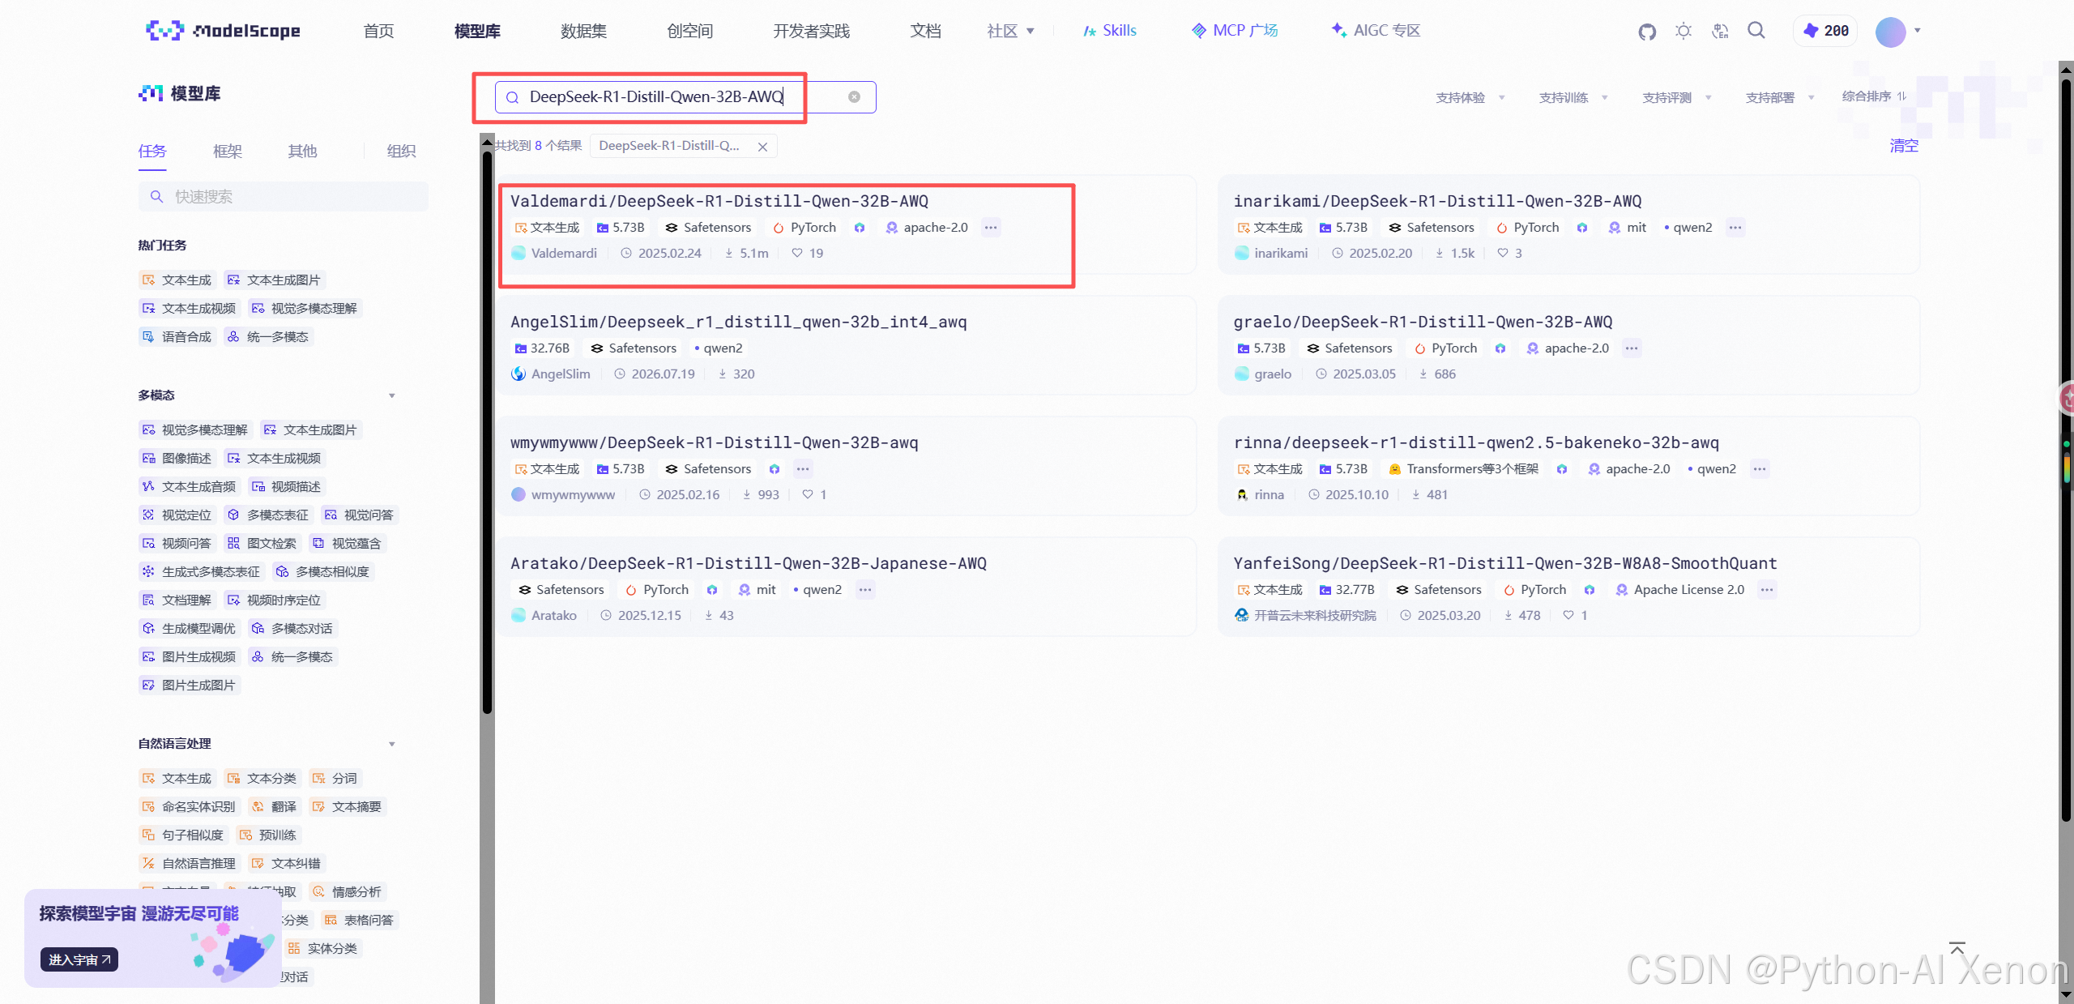Filter by 文本生成图片 under 热门任务

275,280
